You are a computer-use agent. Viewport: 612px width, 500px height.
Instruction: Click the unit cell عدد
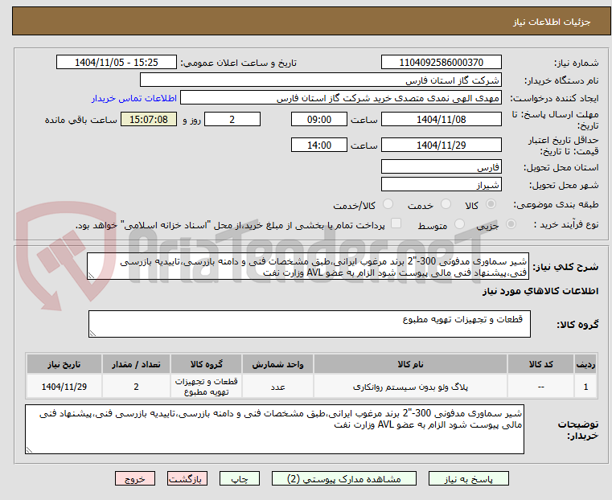(x=277, y=387)
